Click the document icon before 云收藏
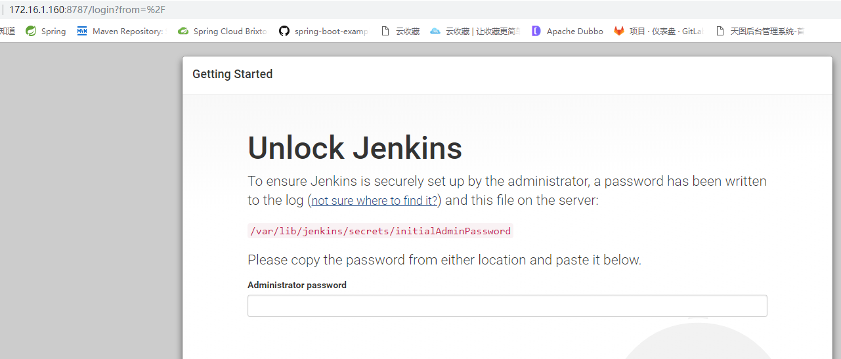 click(385, 31)
